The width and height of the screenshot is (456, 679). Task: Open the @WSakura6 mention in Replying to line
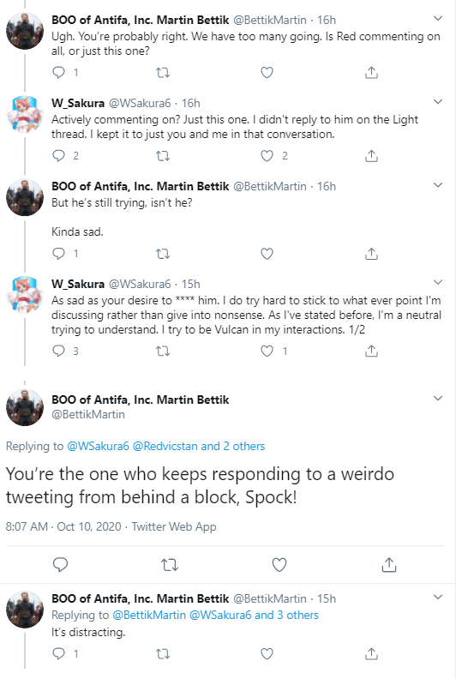tap(98, 446)
